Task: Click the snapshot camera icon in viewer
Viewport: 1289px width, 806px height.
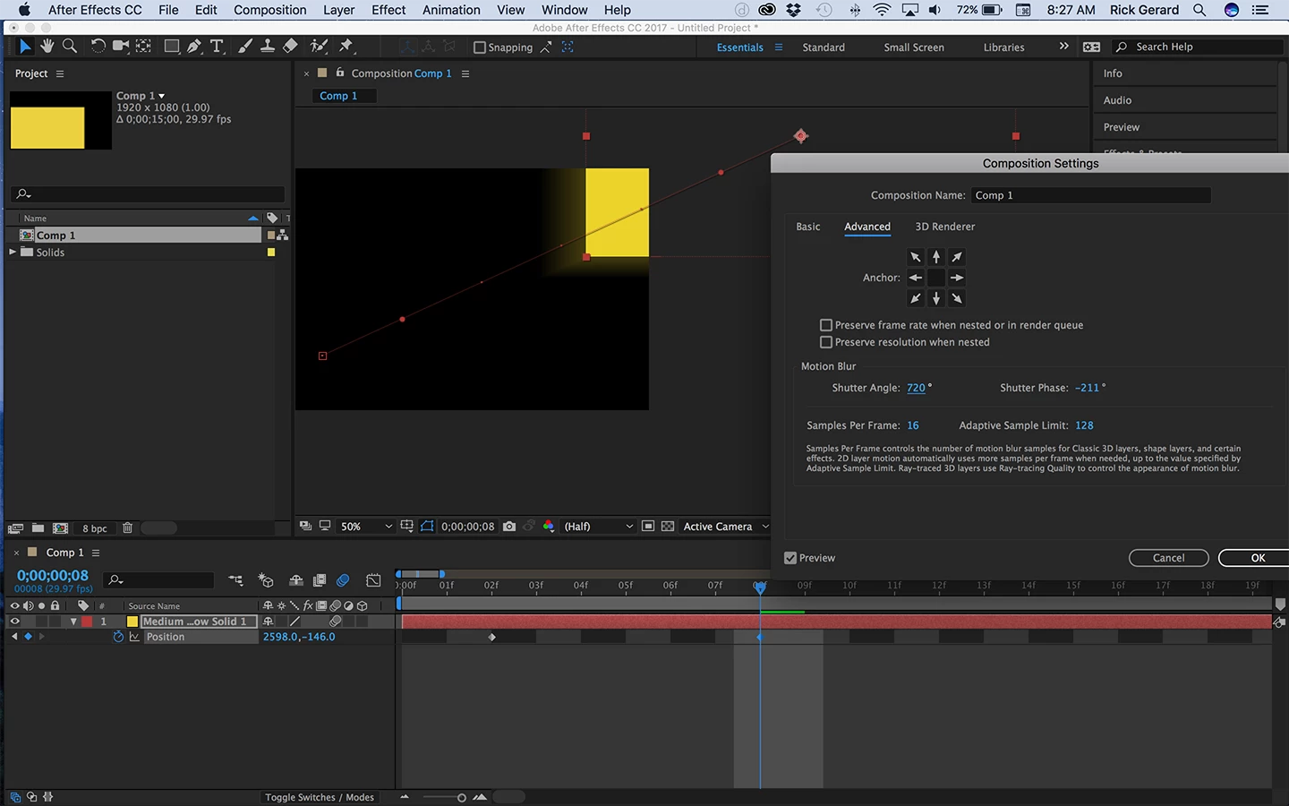Action: (509, 527)
